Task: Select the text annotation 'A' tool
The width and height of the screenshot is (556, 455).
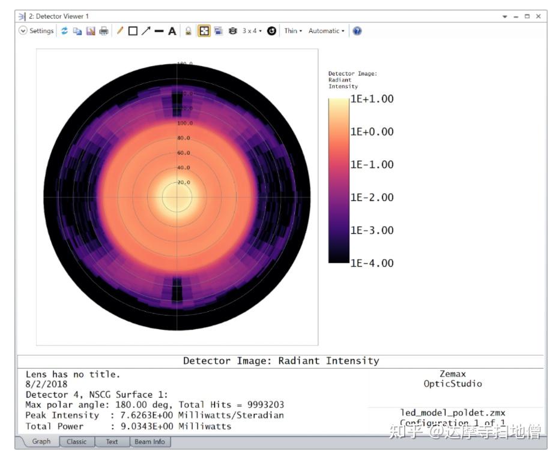Action: tap(172, 31)
